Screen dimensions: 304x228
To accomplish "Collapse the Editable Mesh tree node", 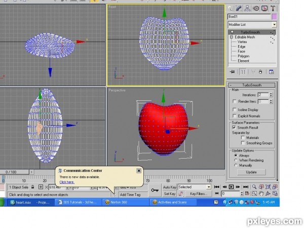I will pos(232,37).
